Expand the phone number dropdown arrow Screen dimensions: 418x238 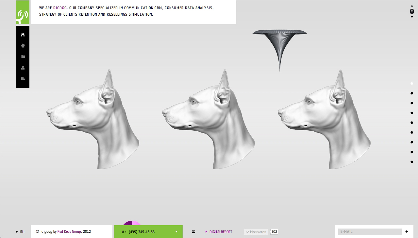[x=176, y=232]
